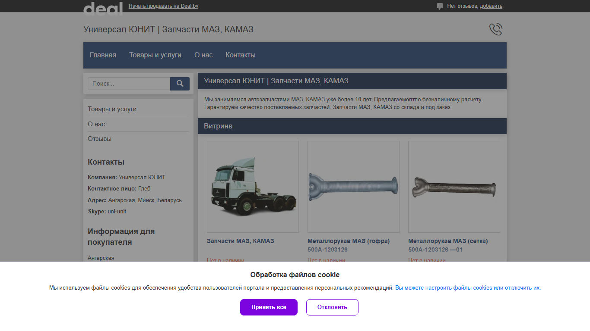This screenshot has width=590, height=331.
Task: Open the Главная menu item
Action: click(103, 55)
